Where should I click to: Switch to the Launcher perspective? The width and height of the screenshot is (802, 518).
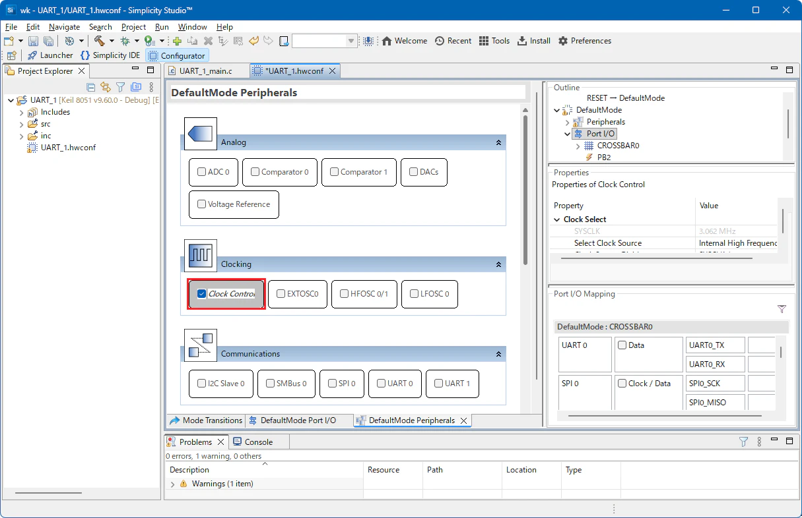[x=50, y=55]
